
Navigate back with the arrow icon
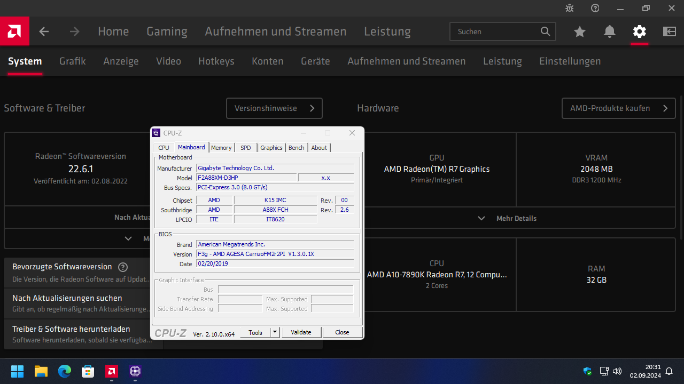click(43, 31)
